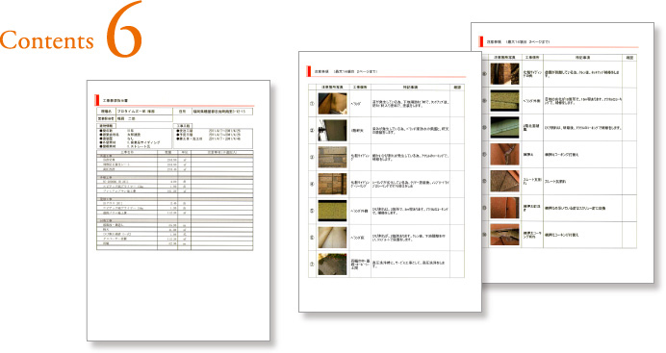Viewport: 666px width, 353px height.
Task: Open the cream floor photo in row ⑥
Action: (332, 238)
